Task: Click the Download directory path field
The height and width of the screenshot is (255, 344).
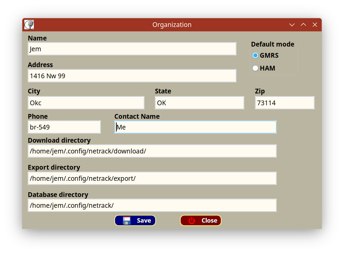Action: (152, 151)
